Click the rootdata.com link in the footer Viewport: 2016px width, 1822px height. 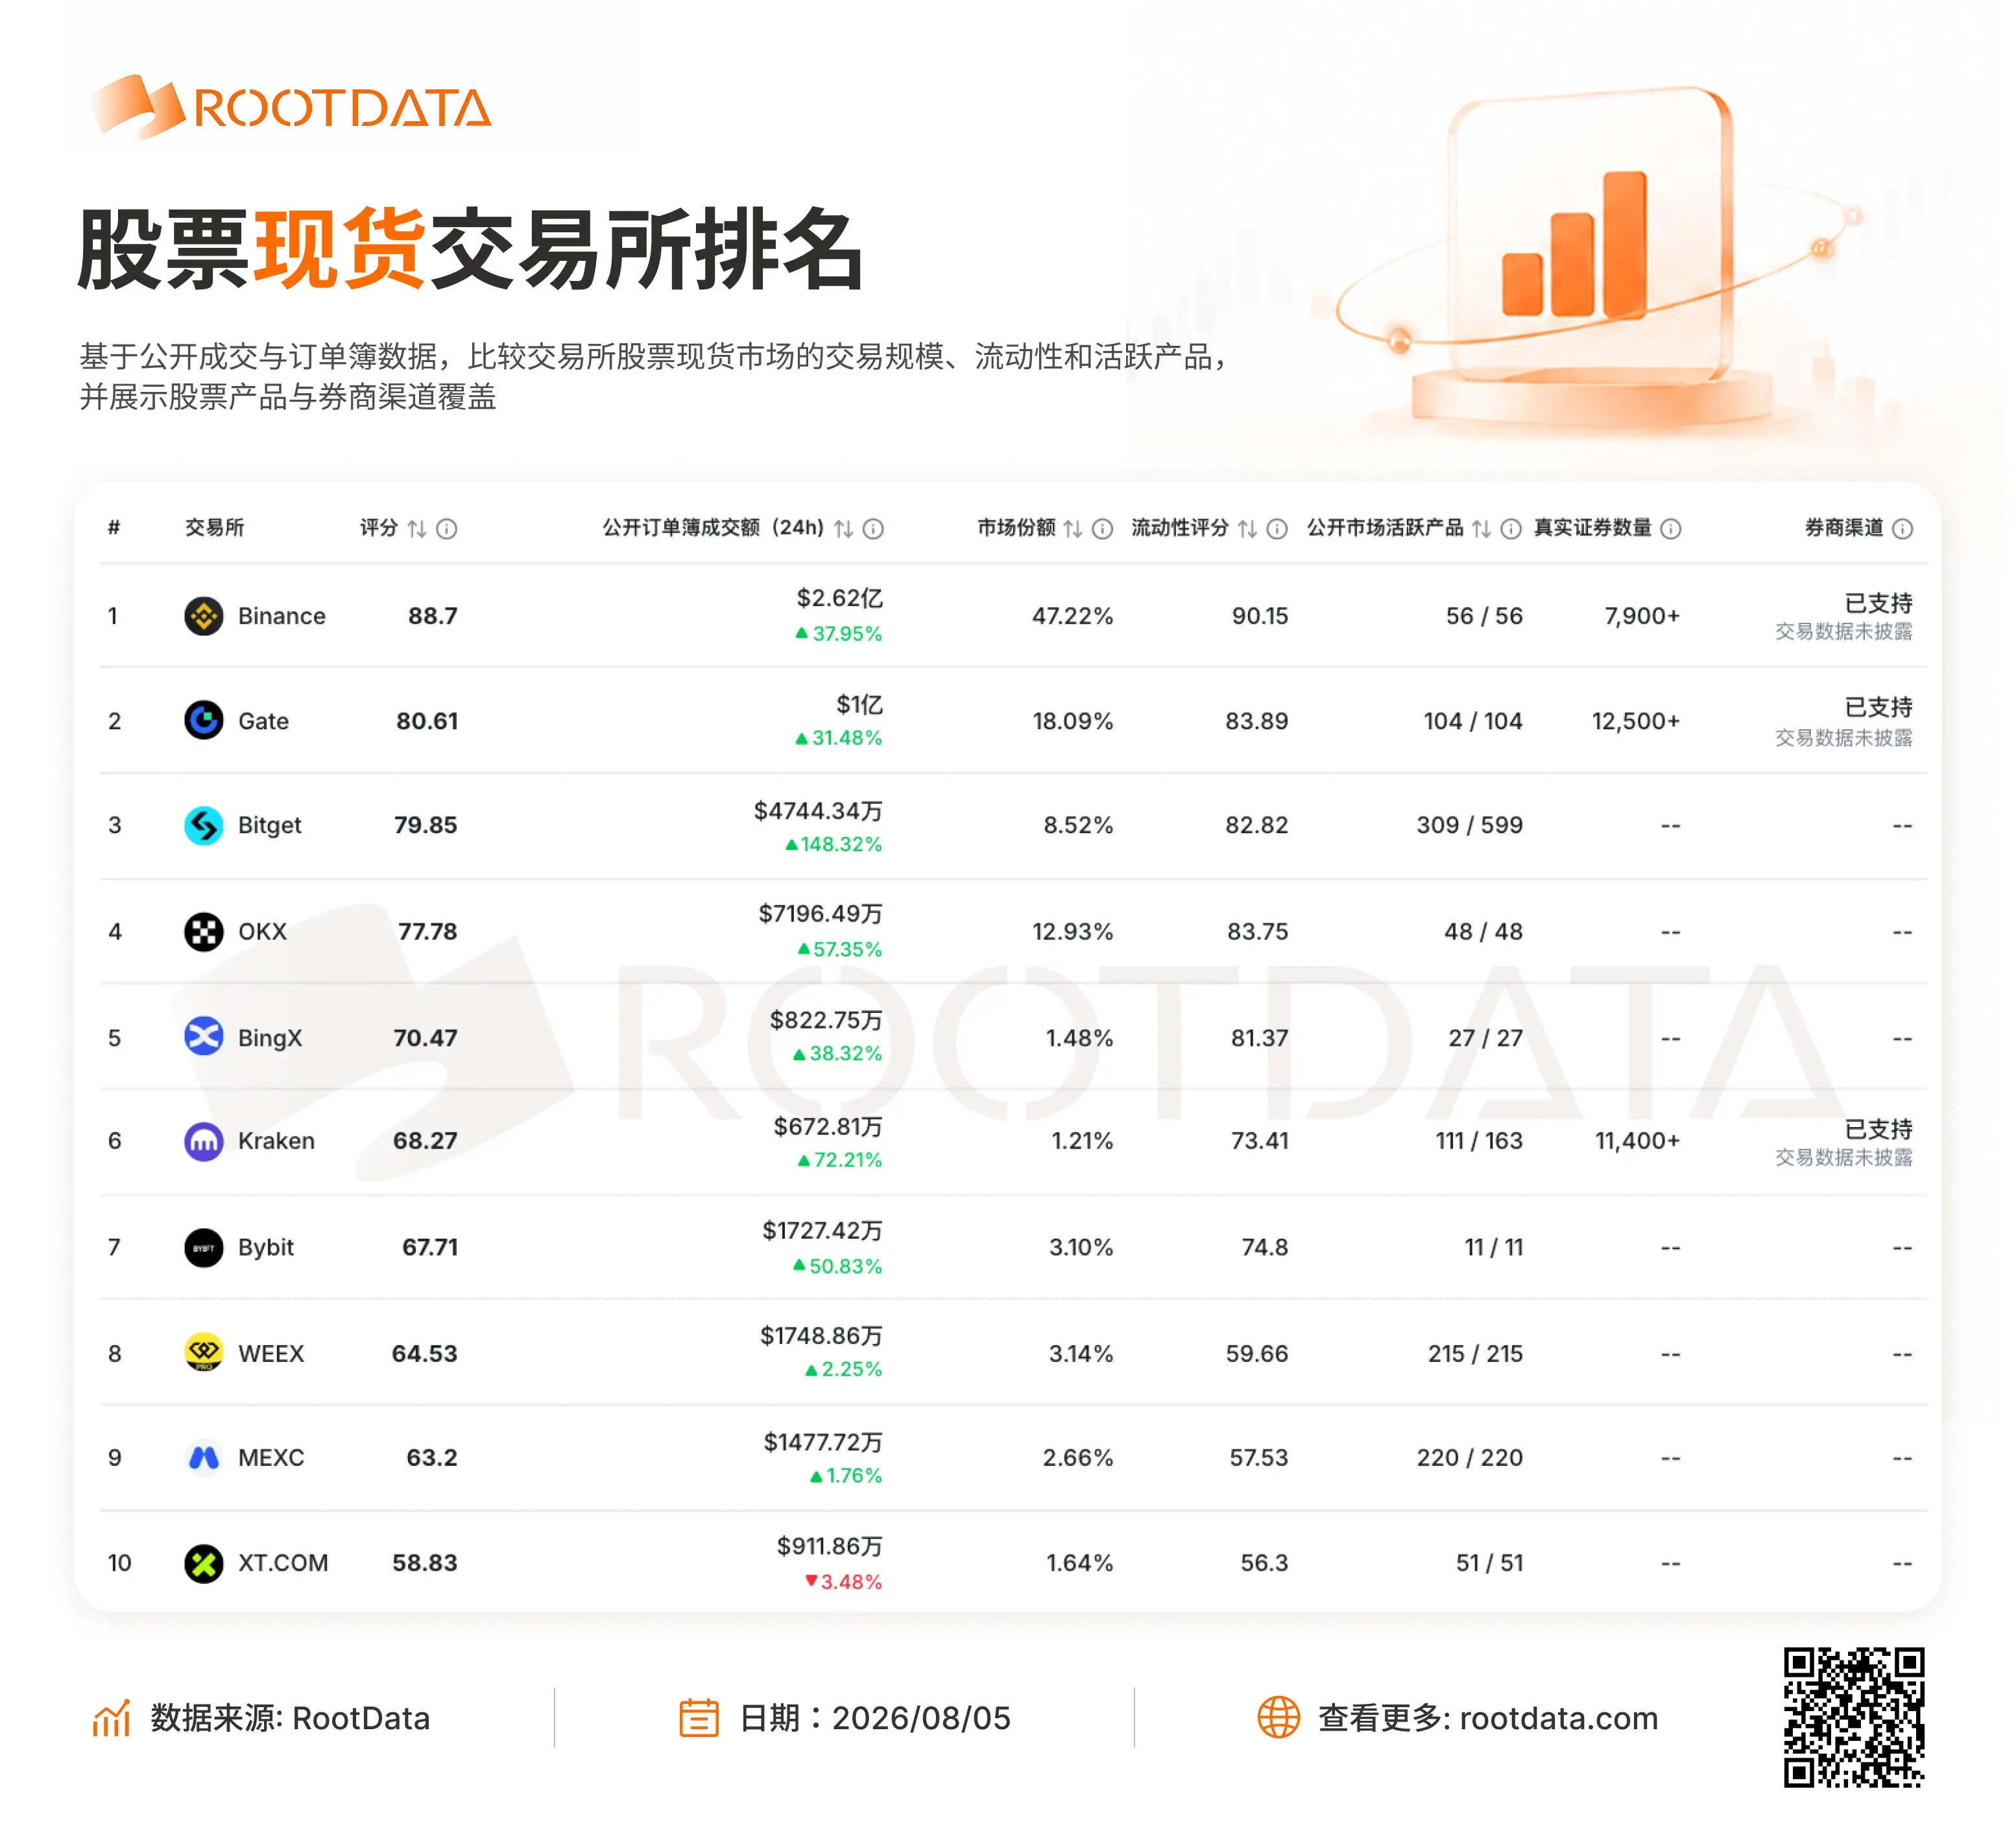1558,1718
